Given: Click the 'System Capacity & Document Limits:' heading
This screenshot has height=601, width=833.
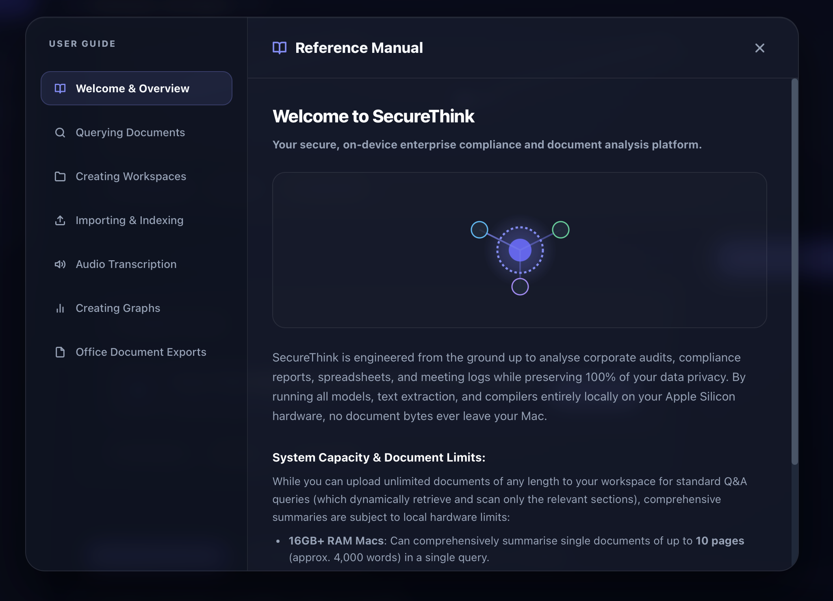Looking at the screenshot, I should pos(379,457).
